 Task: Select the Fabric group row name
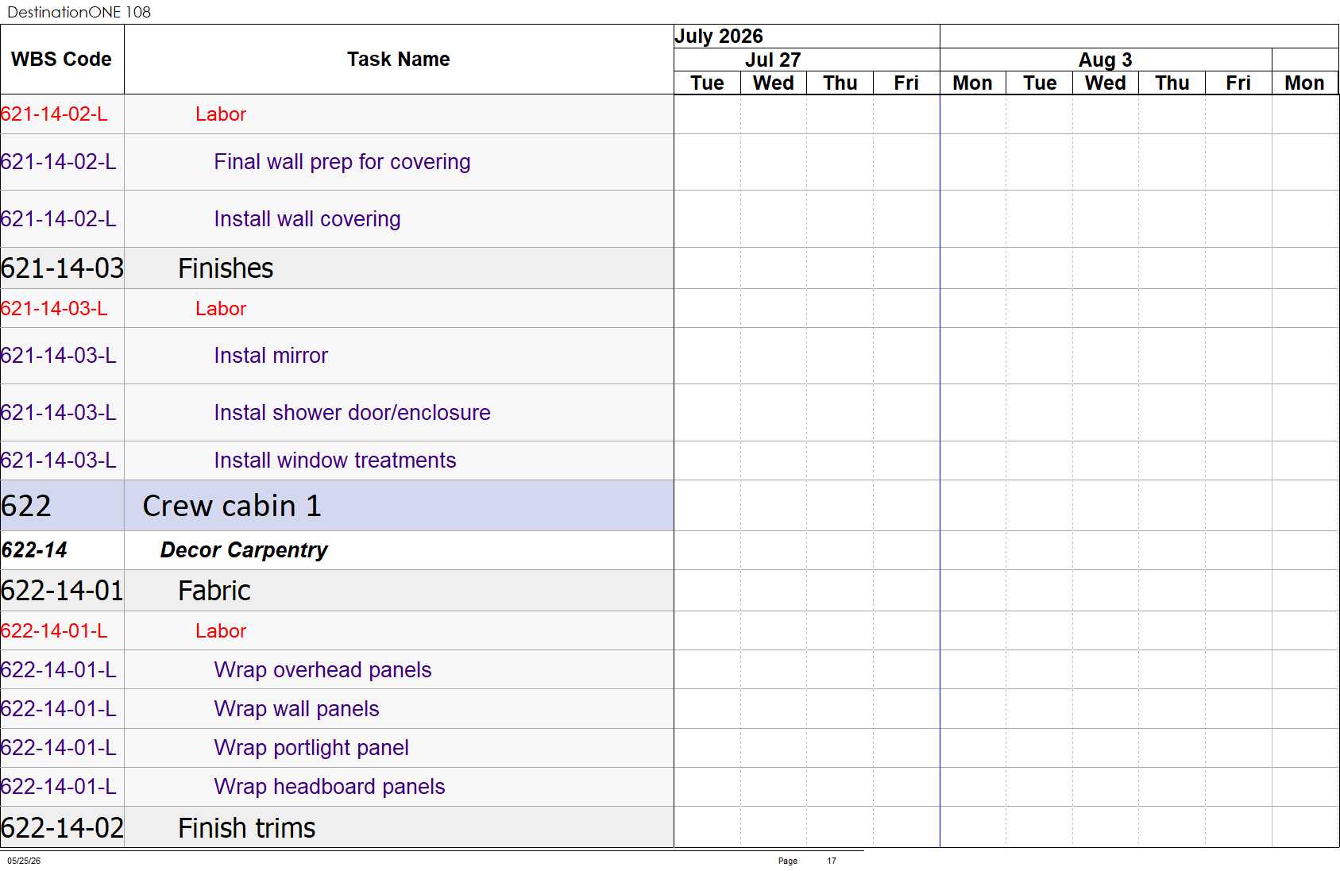[214, 591]
